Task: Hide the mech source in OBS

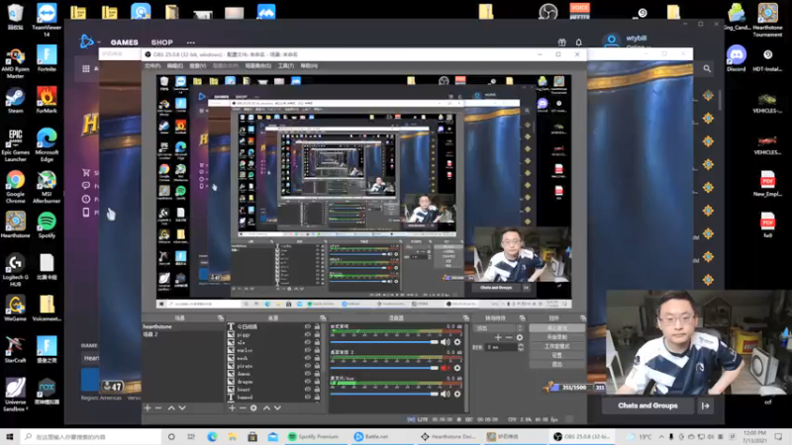Action: [308, 358]
